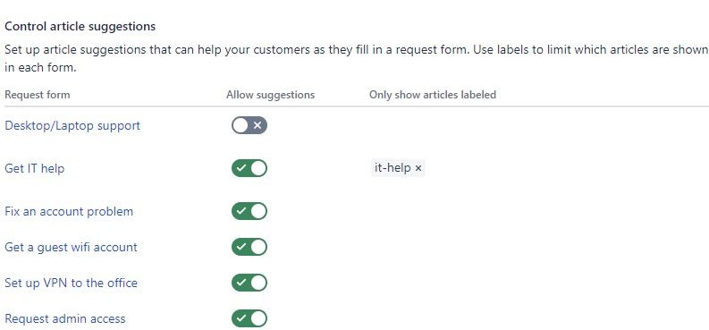Select the it-help label chip text

point(392,168)
